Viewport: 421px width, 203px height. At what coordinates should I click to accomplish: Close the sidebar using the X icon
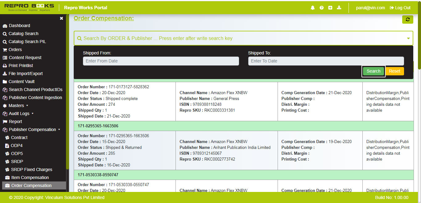61,18
